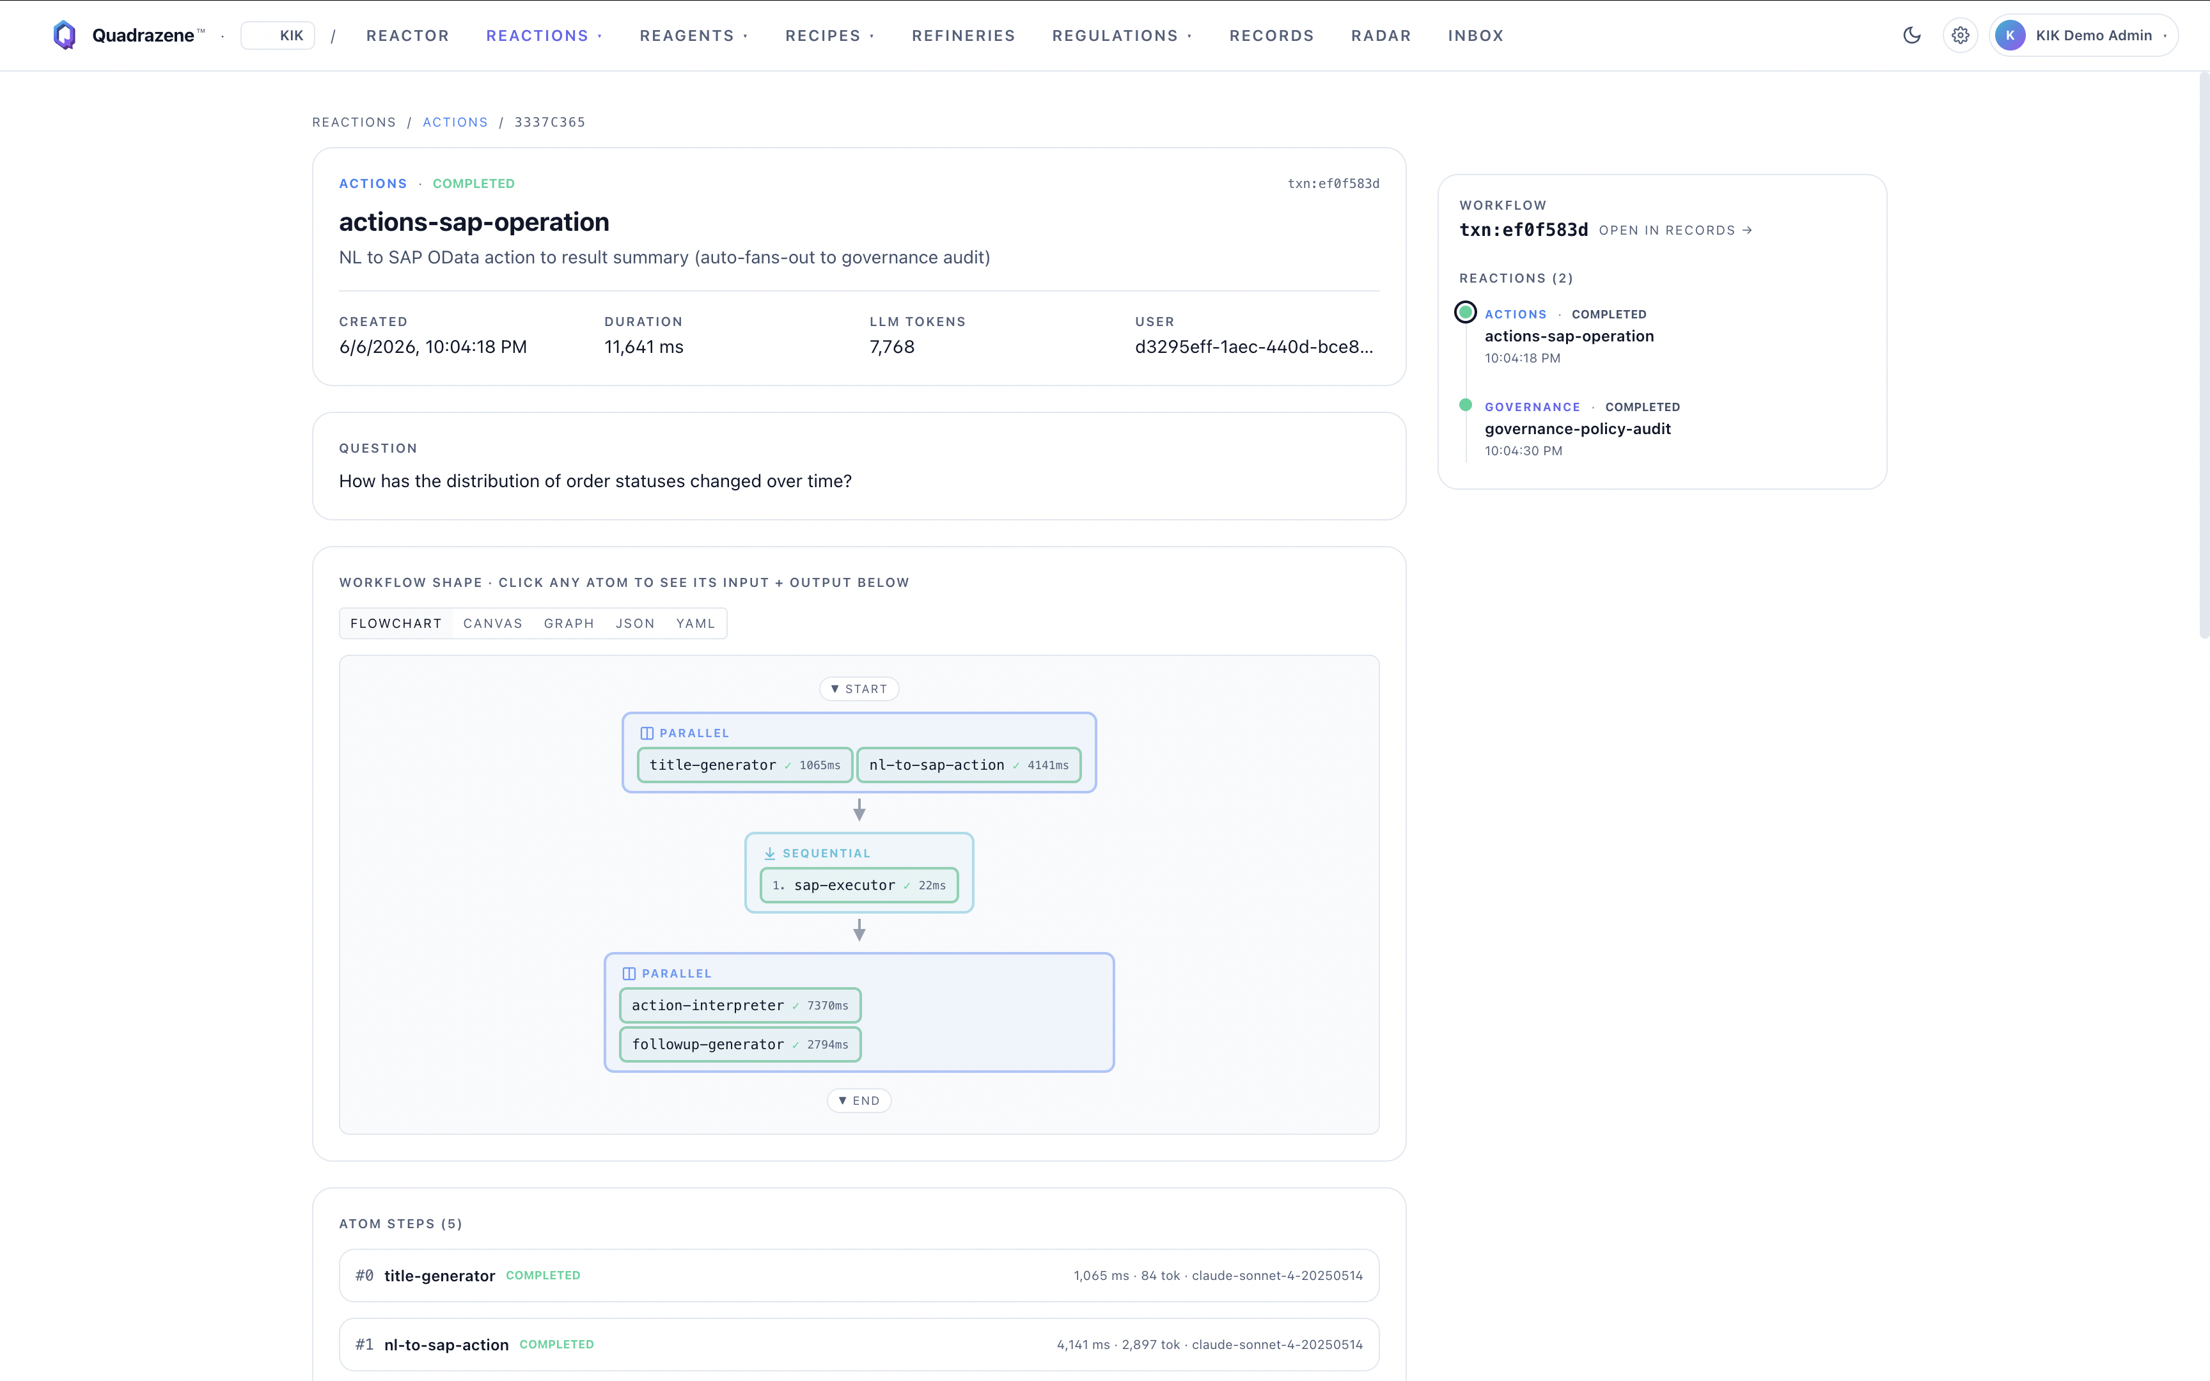Select the sap-executor atom
2210x1381 pixels.
[x=858, y=884]
